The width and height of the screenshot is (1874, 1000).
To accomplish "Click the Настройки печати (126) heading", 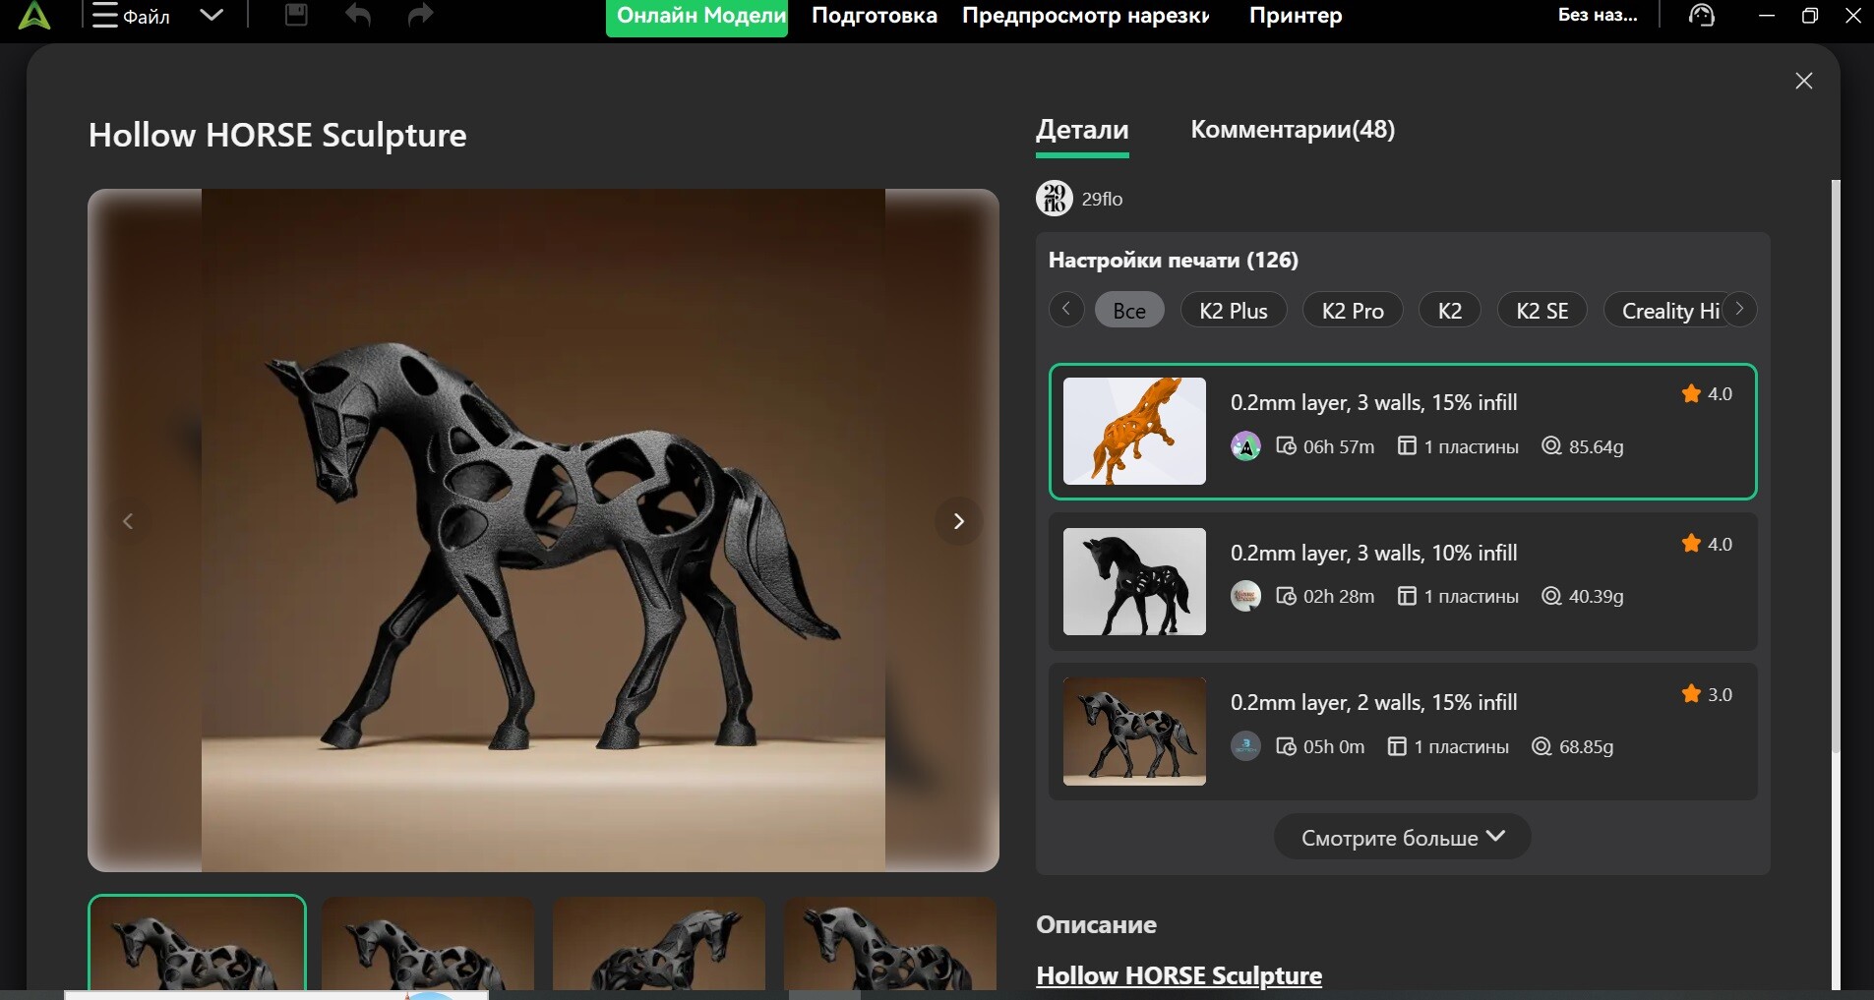I will pos(1174,261).
